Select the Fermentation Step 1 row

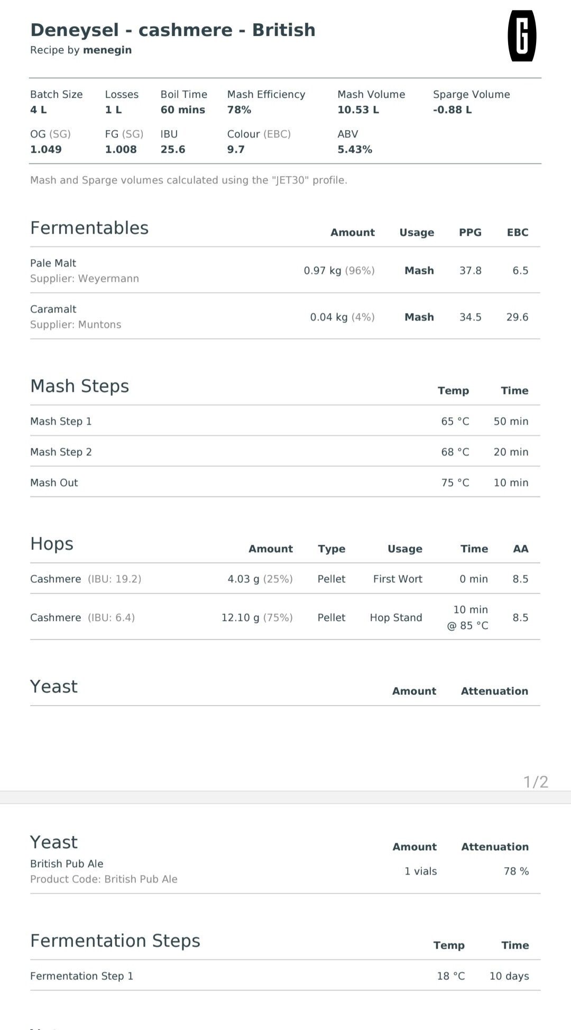(285, 976)
